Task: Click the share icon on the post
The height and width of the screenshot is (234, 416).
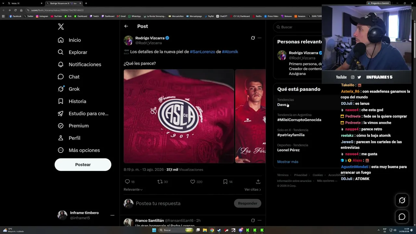Action: [258, 182]
